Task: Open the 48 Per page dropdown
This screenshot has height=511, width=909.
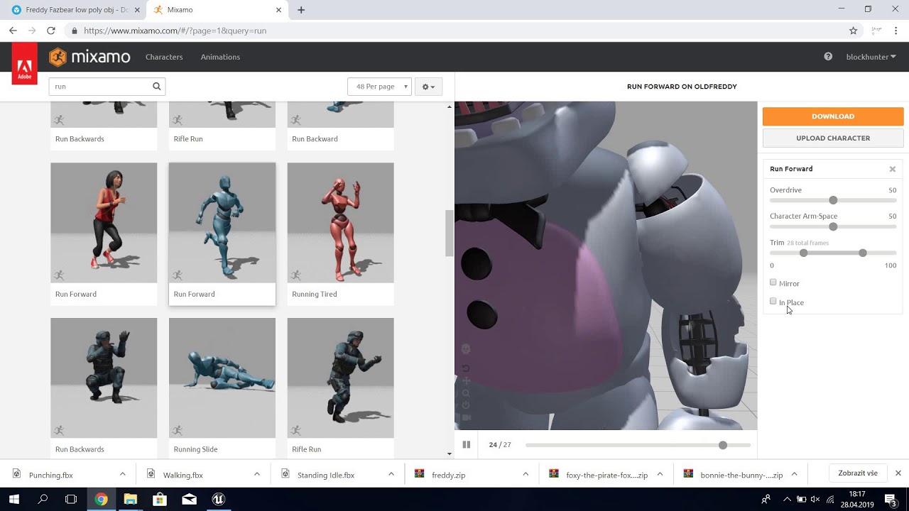Action: pyautogui.click(x=379, y=87)
